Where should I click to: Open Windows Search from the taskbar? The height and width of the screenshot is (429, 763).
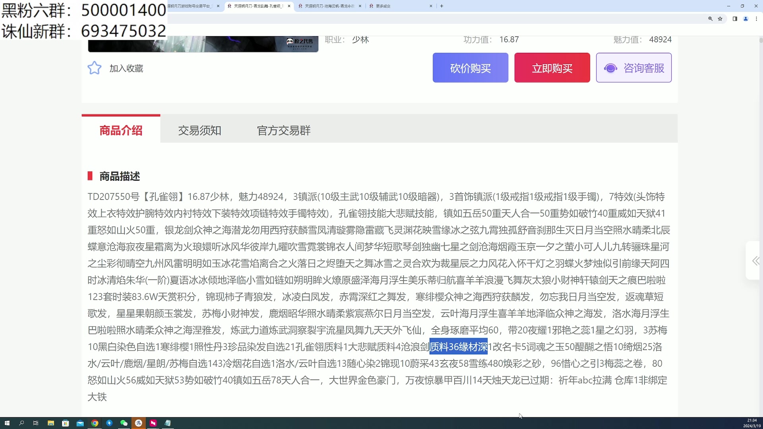pyautogui.click(x=21, y=423)
